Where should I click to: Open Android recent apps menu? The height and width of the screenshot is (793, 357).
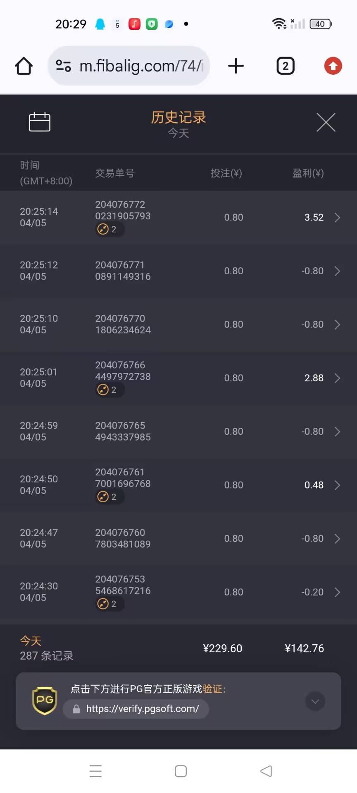click(x=95, y=771)
